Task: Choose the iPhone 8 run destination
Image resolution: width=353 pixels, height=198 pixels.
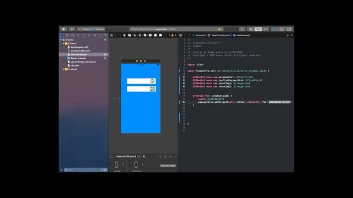Action: [x=98, y=29]
